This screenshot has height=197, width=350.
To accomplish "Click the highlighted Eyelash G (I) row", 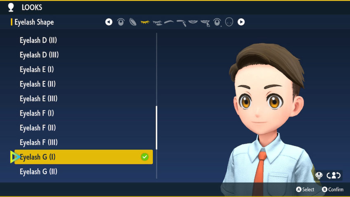I will click(x=84, y=157).
